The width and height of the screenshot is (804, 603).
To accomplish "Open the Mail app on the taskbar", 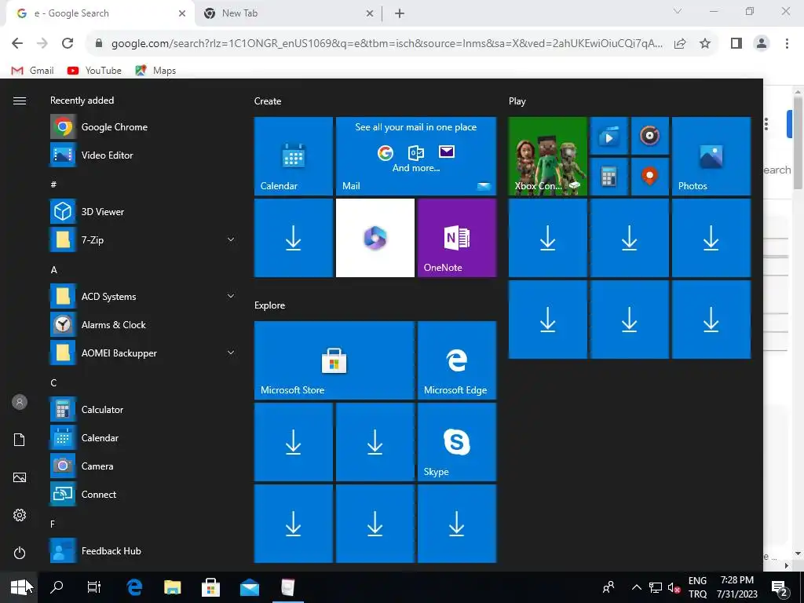I will point(250,587).
